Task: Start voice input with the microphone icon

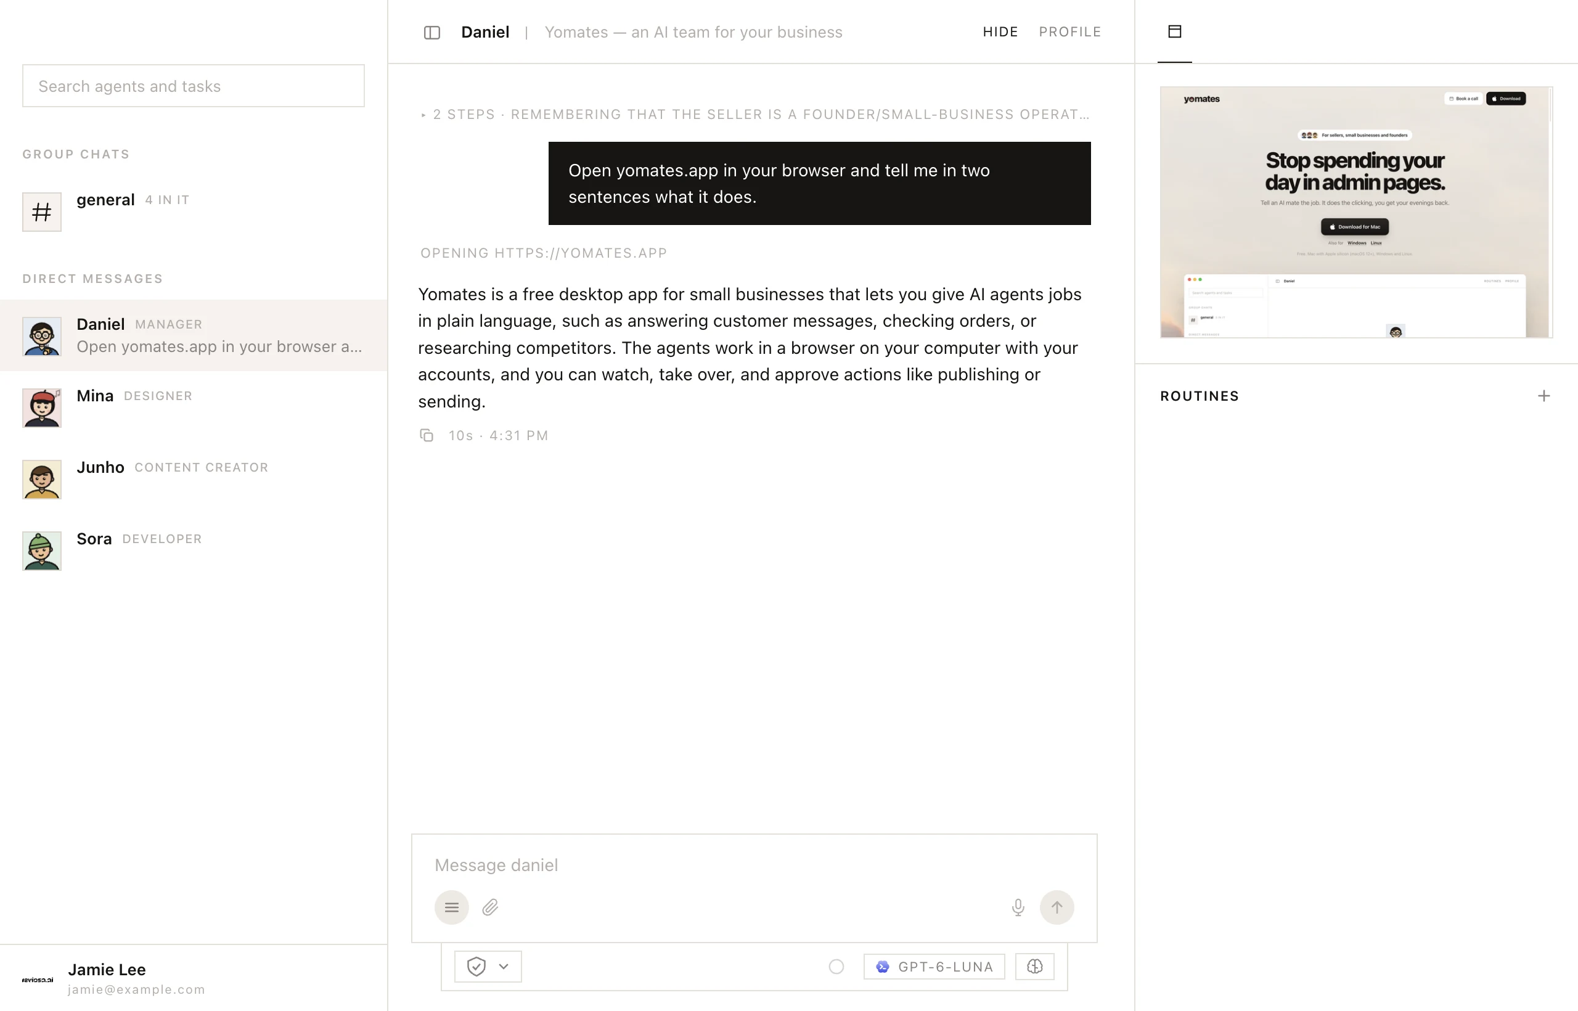Action: [x=1018, y=907]
